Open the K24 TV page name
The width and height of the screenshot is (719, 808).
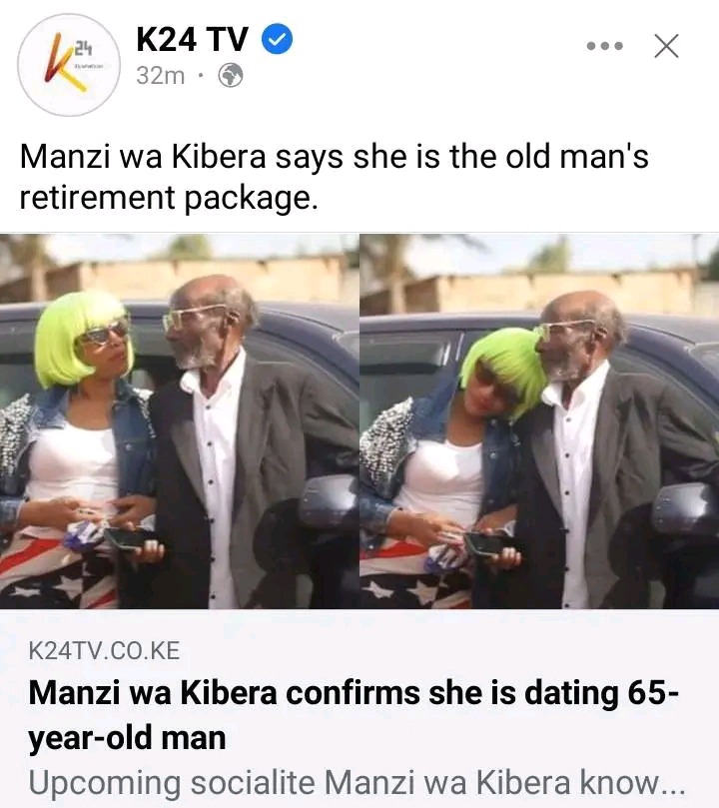pyautogui.click(x=192, y=39)
